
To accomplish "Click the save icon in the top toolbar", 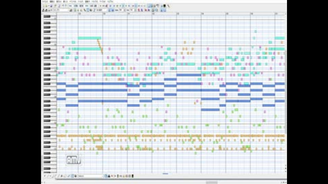I will 52,6.
